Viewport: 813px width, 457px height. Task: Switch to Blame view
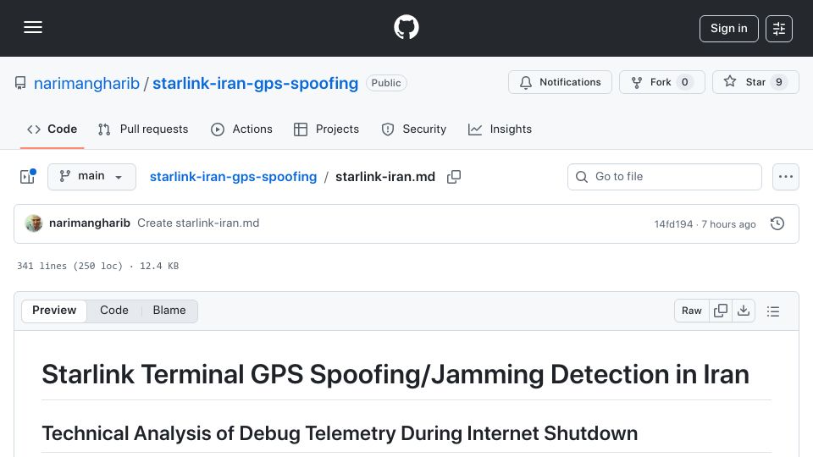169,311
